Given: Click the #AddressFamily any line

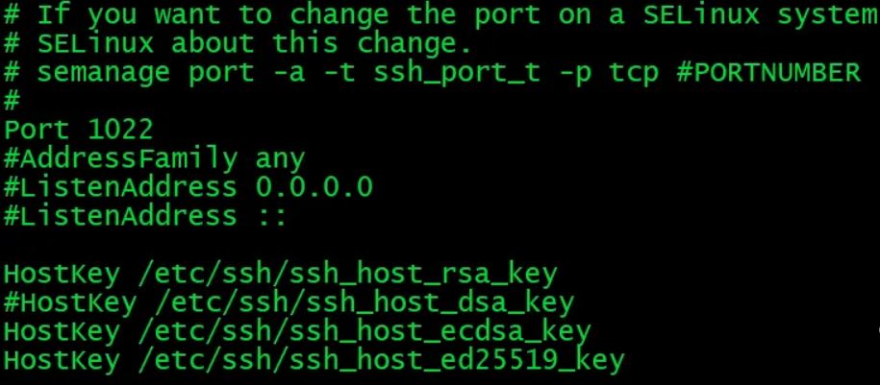Looking at the screenshot, I should [x=154, y=160].
